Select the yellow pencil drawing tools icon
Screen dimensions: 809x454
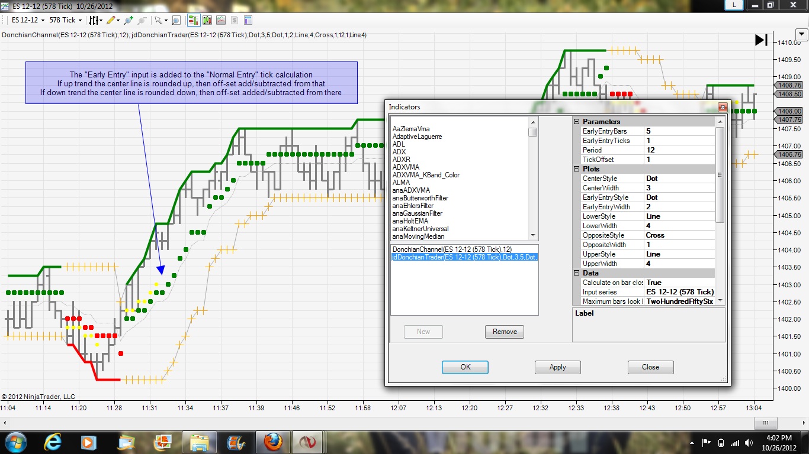(111, 20)
